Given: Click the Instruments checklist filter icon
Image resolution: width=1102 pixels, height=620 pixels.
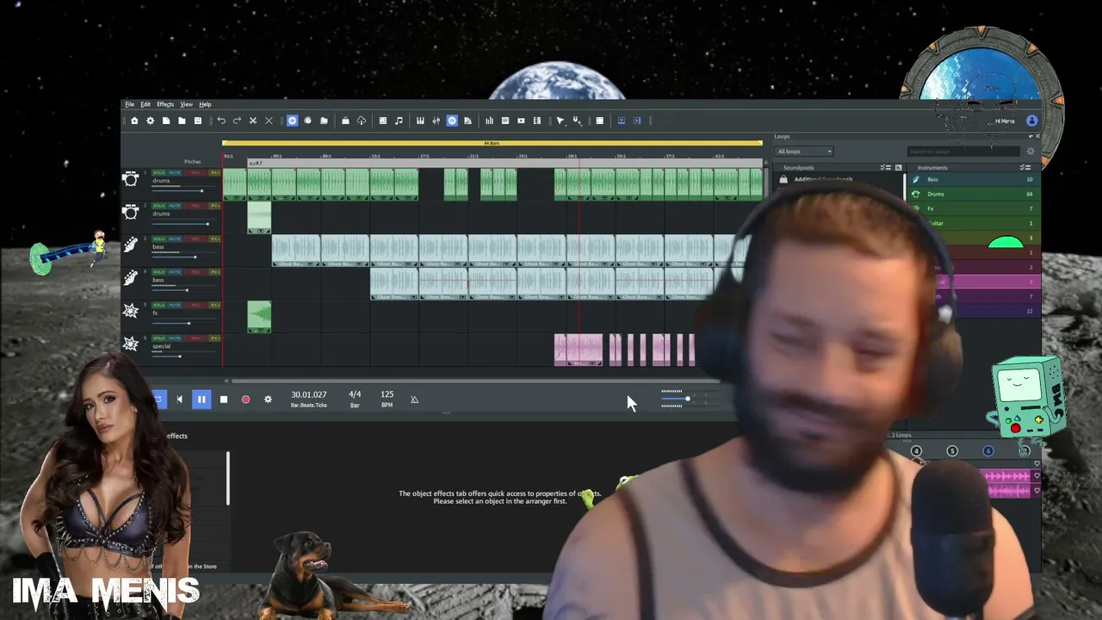Looking at the screenshot, I should (x=1025, y=167).
